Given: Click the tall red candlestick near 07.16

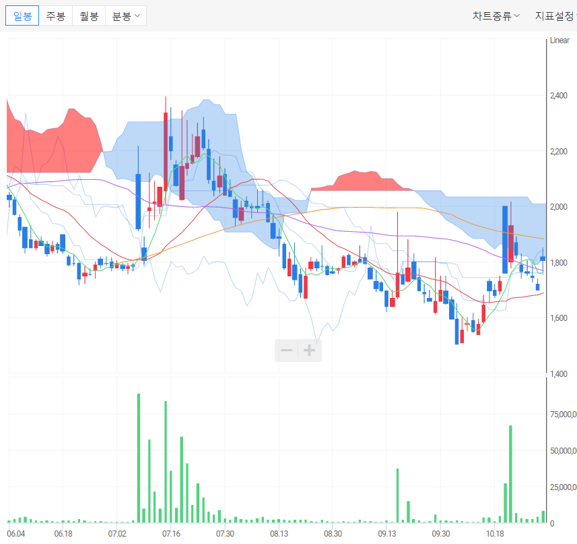Looking at the screenshot, I should coord(166,152).
